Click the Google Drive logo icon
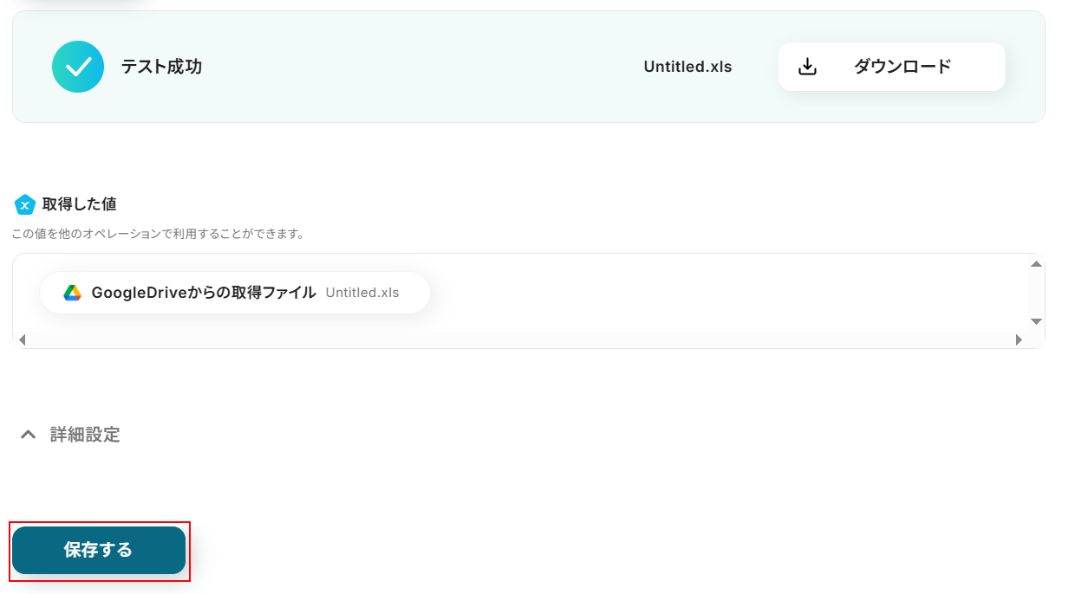Screen dimensions: 1075x594 [x=72, y=293]
